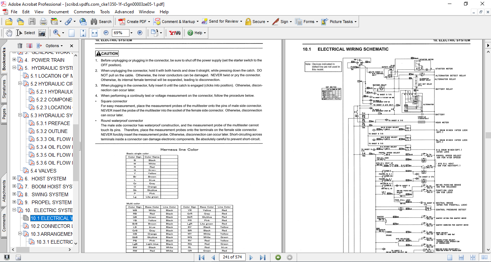Select the Hand tool

click(x=9, y=33)
